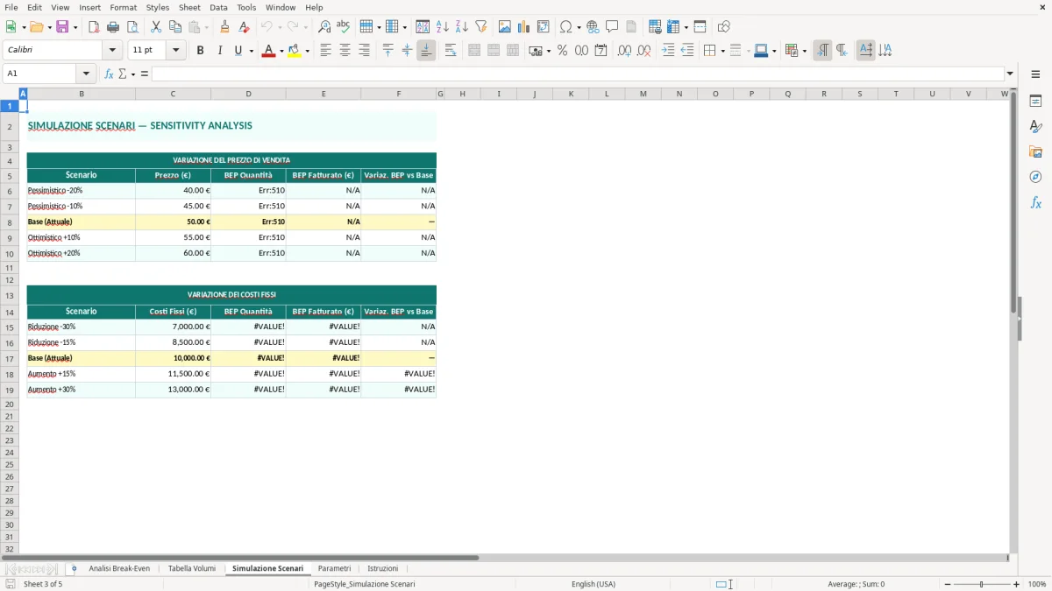Toggle Align Left
Viewport: 1052px width, 591px height.
pos(325,51)
